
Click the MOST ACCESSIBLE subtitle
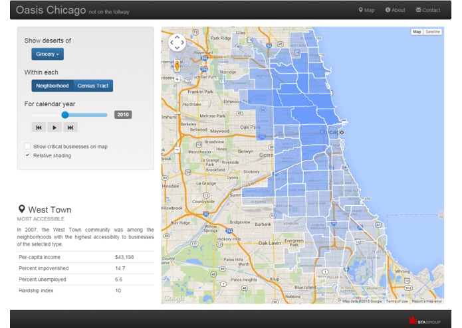[x=41, y=219]
